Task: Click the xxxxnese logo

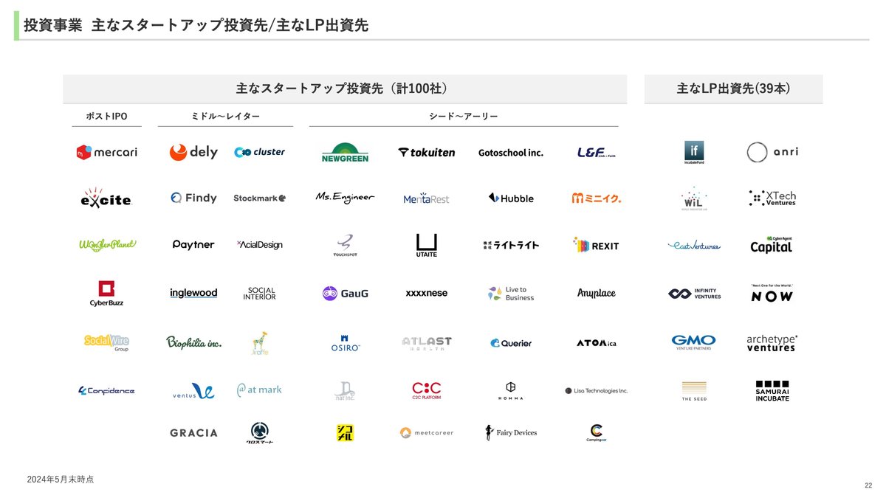Action: tap(427, 293)
